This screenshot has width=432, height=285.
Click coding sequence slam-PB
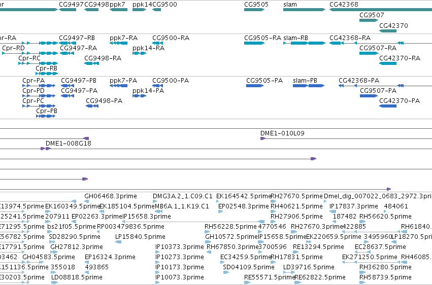[305, 81]
